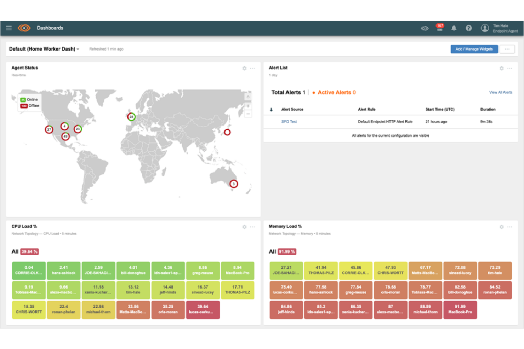
Task: Select CPU tile 8.94 MacBook-Pro
Action: [237, 271]
